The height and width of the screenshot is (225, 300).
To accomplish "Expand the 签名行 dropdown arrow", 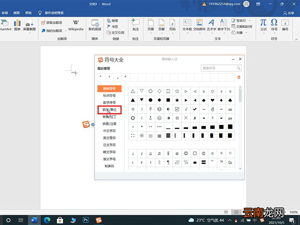I will [x=249, y=21].
